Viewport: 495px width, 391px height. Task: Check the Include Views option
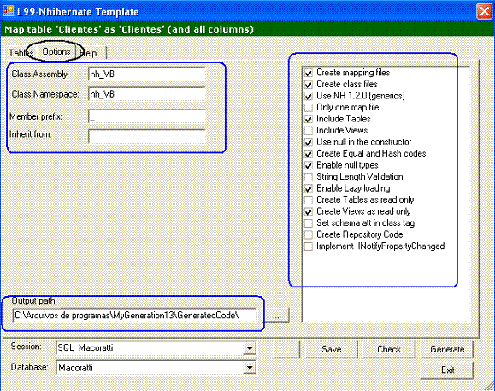[309, 130]
